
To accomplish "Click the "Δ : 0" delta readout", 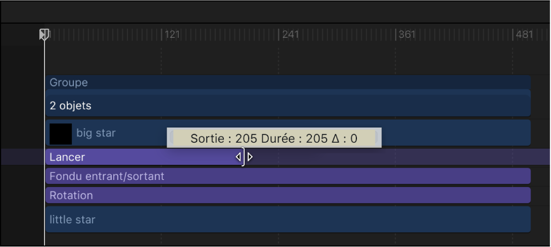I will [344, 138].
